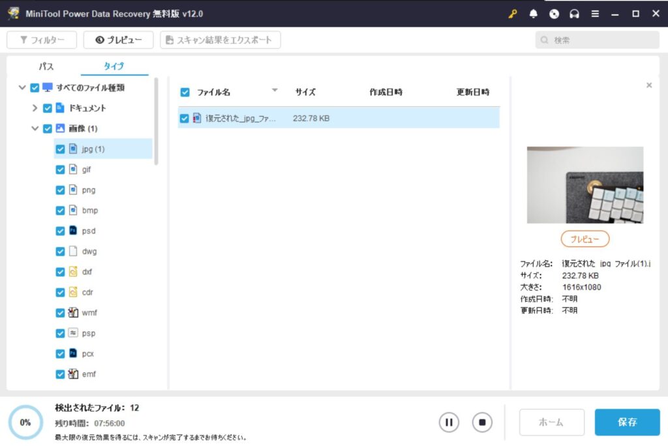Click the 0% scan progress ring
This screenshot has height=446, width=668.
coord(25,422)
